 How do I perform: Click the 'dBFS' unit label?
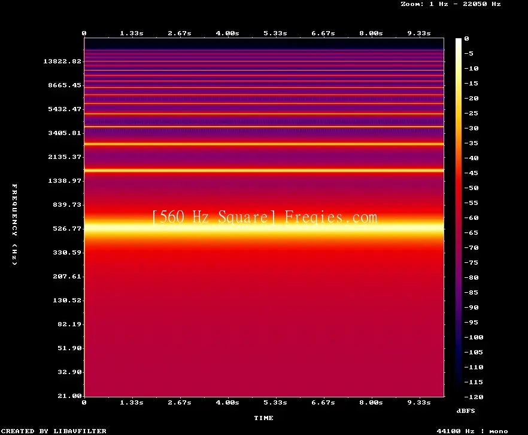tap(466, 411)
